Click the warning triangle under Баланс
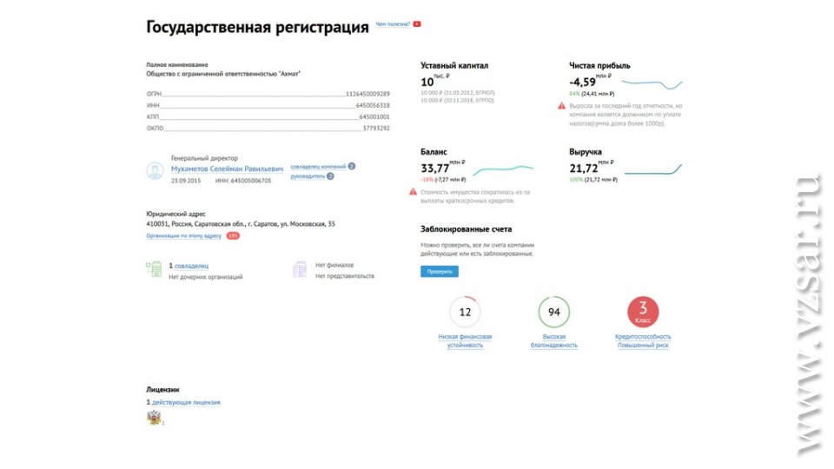834x469 pixels. tap(414, 191)
